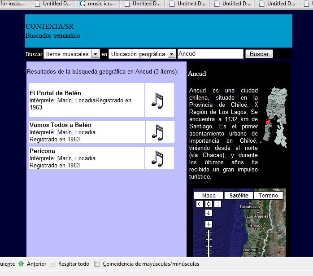Image resolution: width=313 pixels, height=276 pixels.
Task: Click the green Anterior arrow icon
Action: (x=21, y=263)
